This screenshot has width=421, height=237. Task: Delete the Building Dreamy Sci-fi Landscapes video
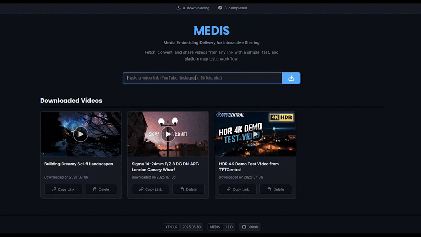(101, 189)
